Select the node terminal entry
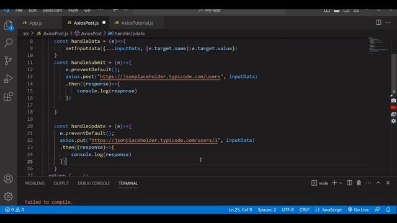This screenshot has height=223, width=397. pyautogui.click(x=320, y=183)
